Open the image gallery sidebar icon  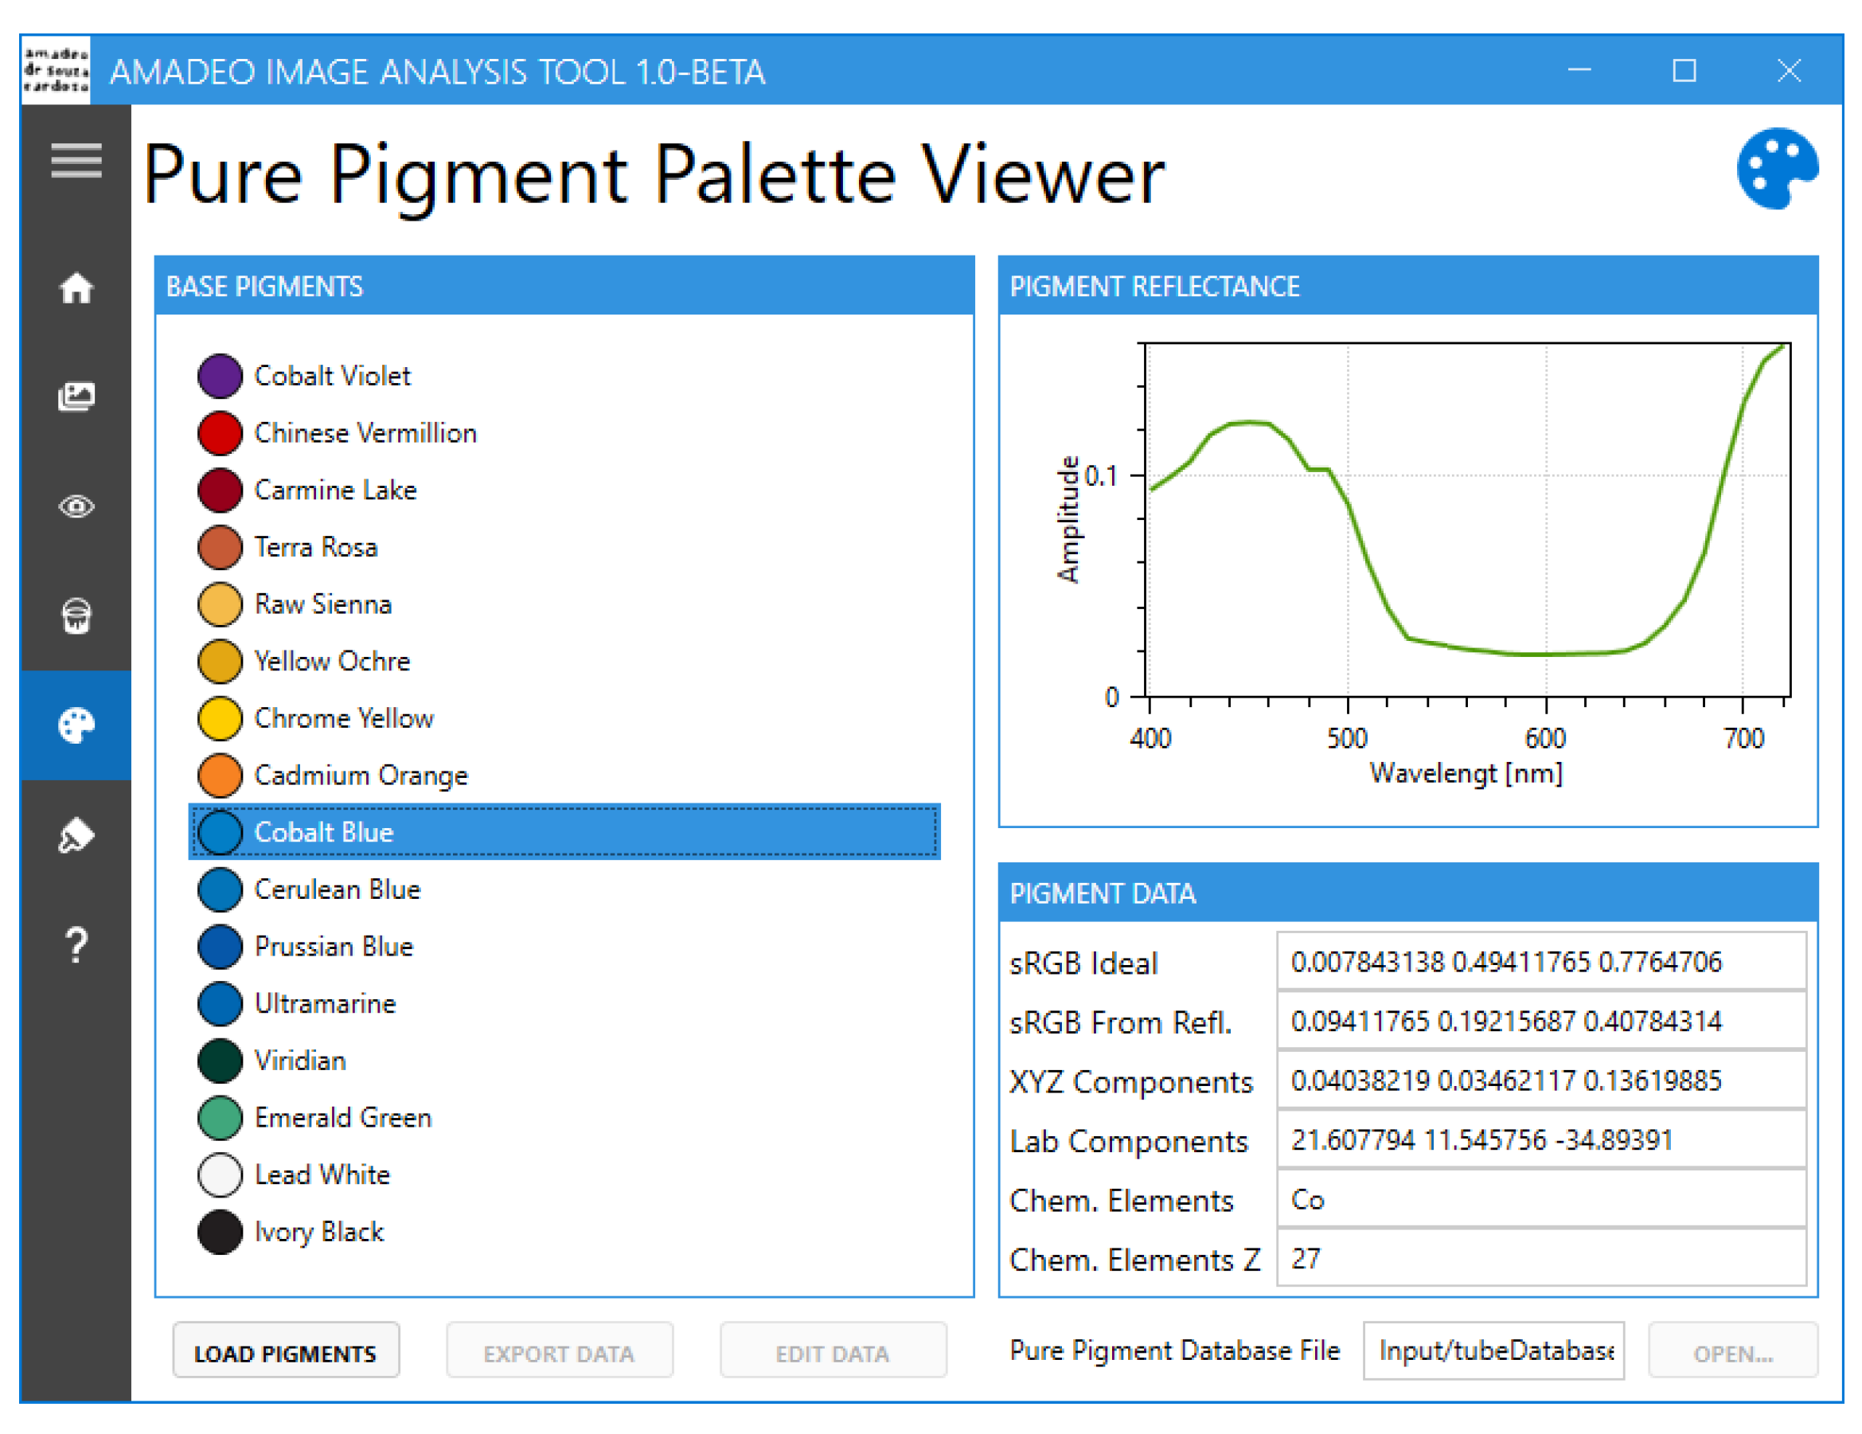click(x=76, y=397)
